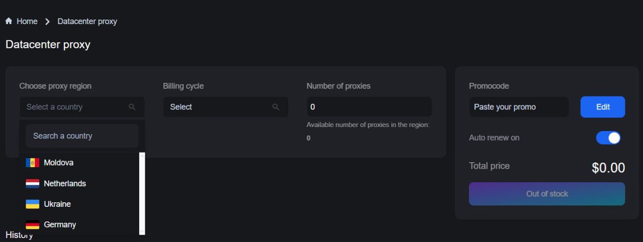Choose Netherlands in the region list
Image resolution: width=643 pixels, height=242 pixels.
click(x=65, y=184)
